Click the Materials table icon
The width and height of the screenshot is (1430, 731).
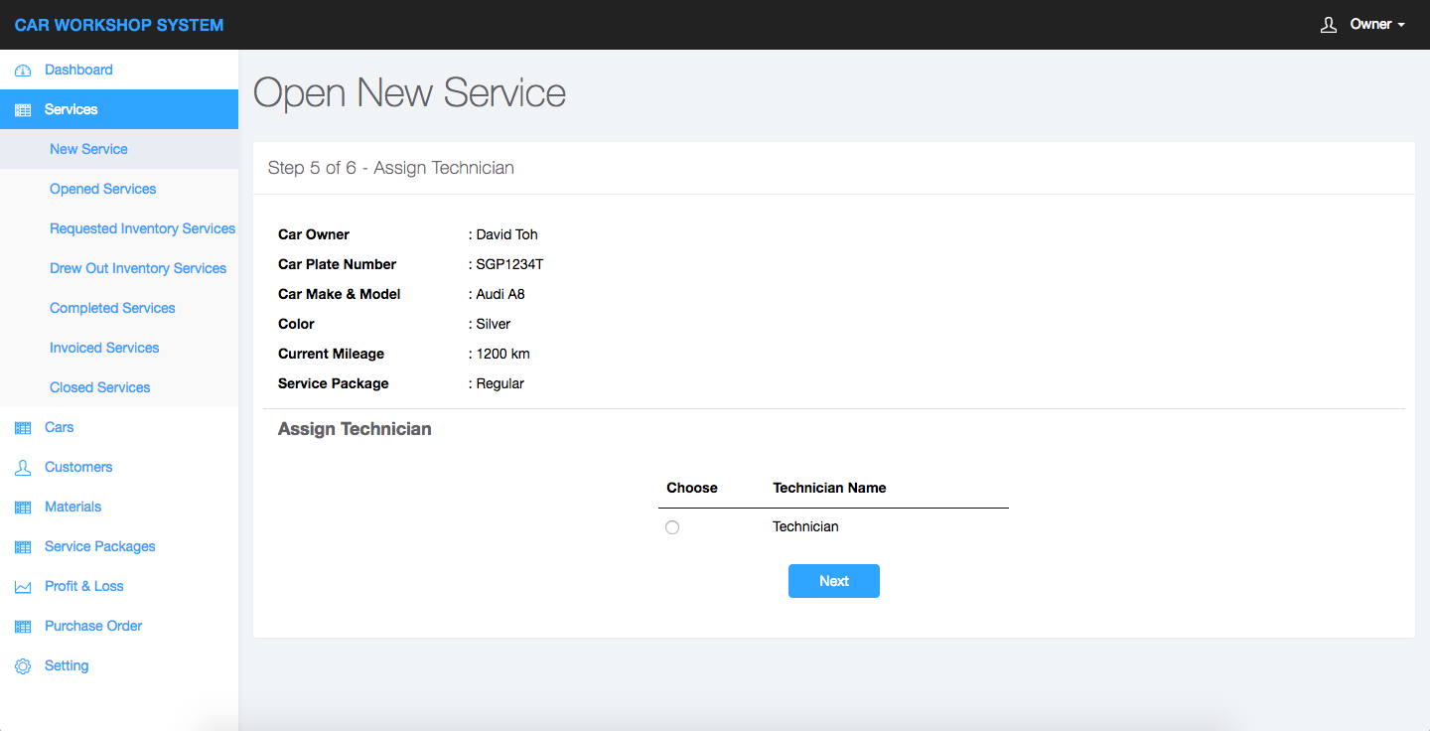coord(23,508)
